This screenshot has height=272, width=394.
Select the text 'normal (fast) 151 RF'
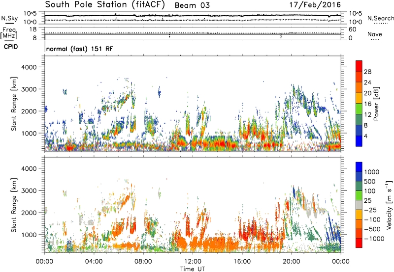tap(79, 49)
